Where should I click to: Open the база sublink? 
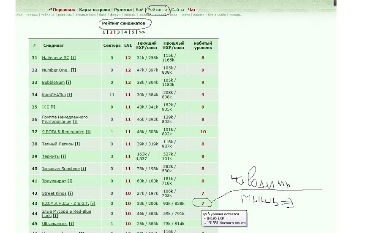(x=103, y=15)
